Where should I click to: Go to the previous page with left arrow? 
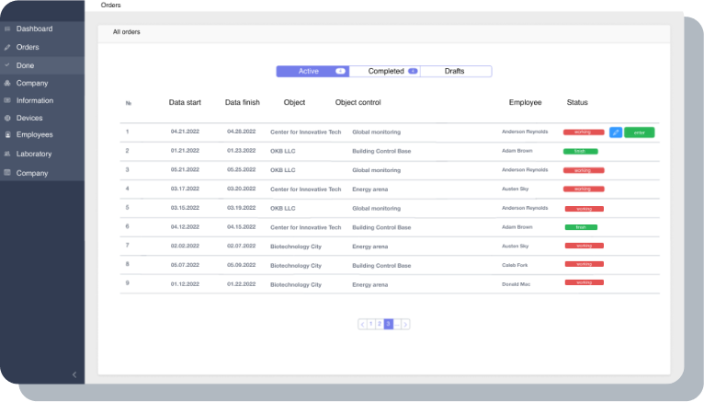362,324
